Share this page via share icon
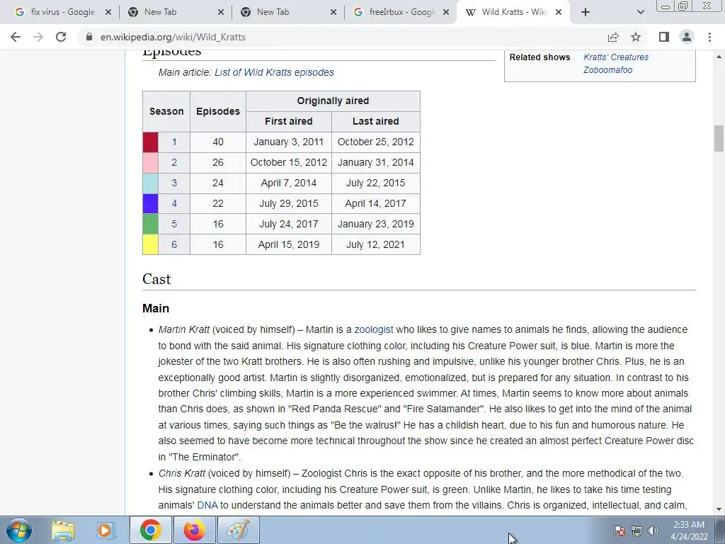This screenshot has height=544, width=725. (613, 37)
